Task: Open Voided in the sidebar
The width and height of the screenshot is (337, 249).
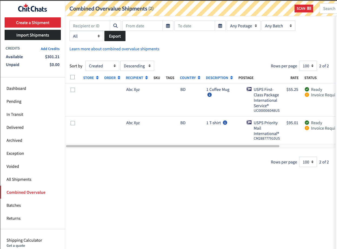Action: (13, 166)
